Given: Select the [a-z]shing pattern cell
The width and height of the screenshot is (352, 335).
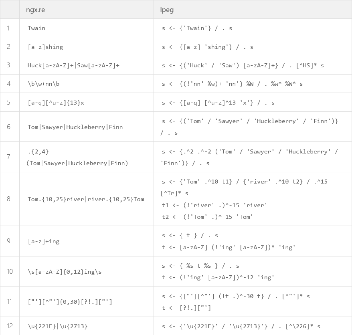Looking at the screenshot, I should click(x=87, y=46).
